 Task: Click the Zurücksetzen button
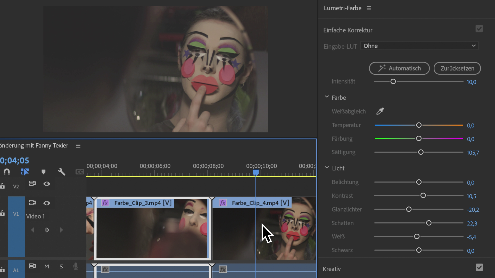(457, 68)
